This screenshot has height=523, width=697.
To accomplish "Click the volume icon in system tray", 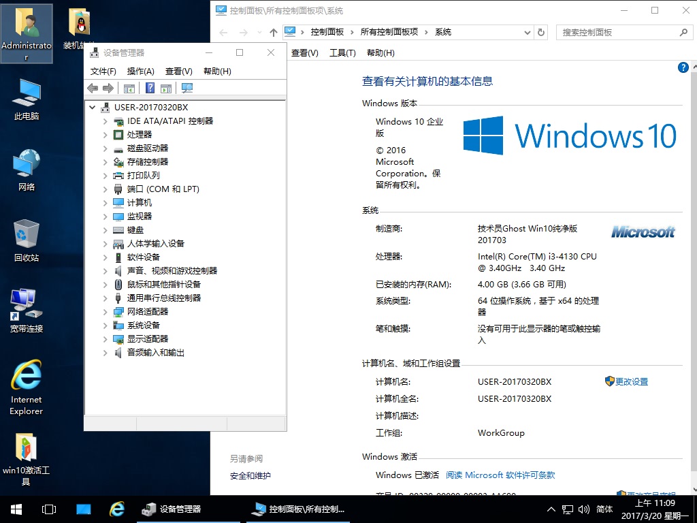I will (x=585, y=509).
